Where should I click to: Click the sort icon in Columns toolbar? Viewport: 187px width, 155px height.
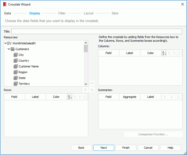pyautogui.click(x=164, y=53)
